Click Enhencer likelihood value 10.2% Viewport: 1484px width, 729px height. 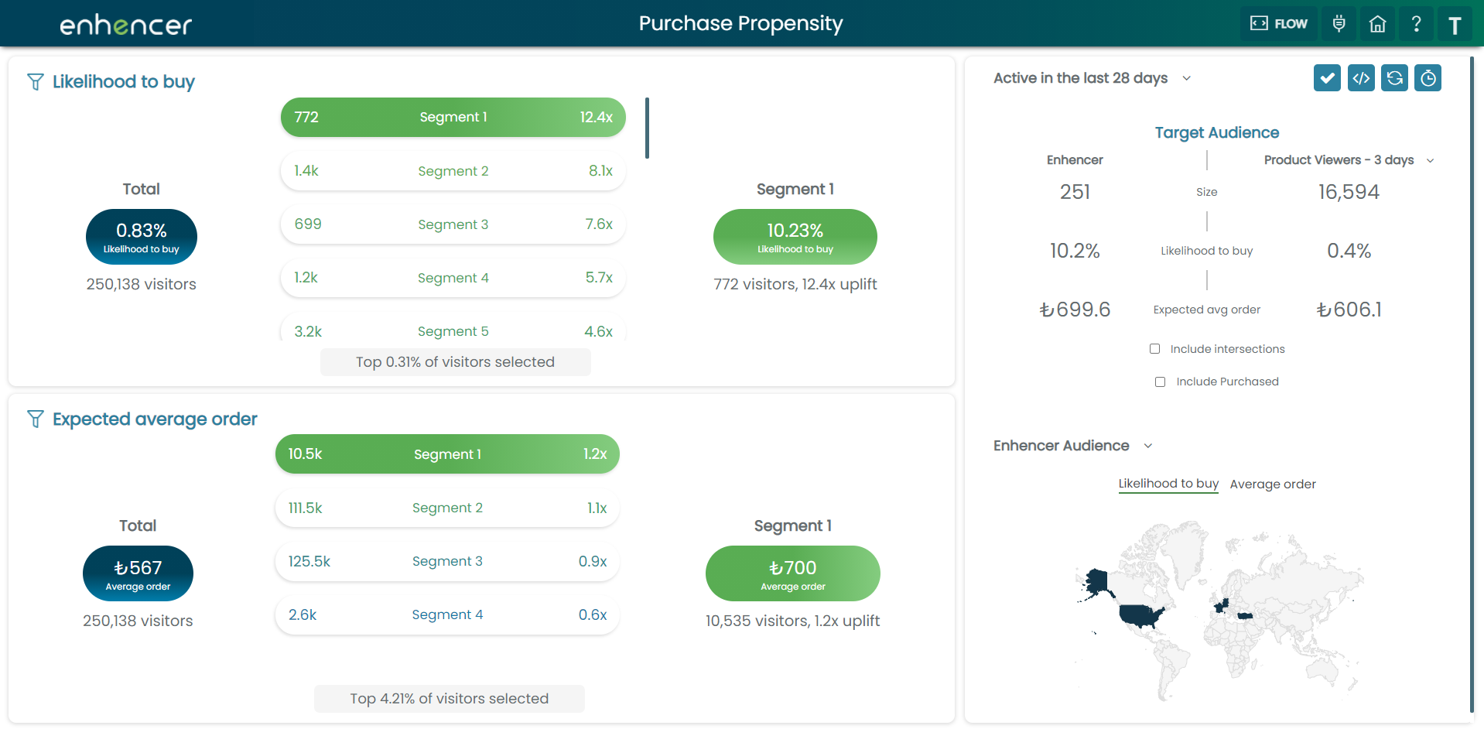click(x=1075, y=251)
